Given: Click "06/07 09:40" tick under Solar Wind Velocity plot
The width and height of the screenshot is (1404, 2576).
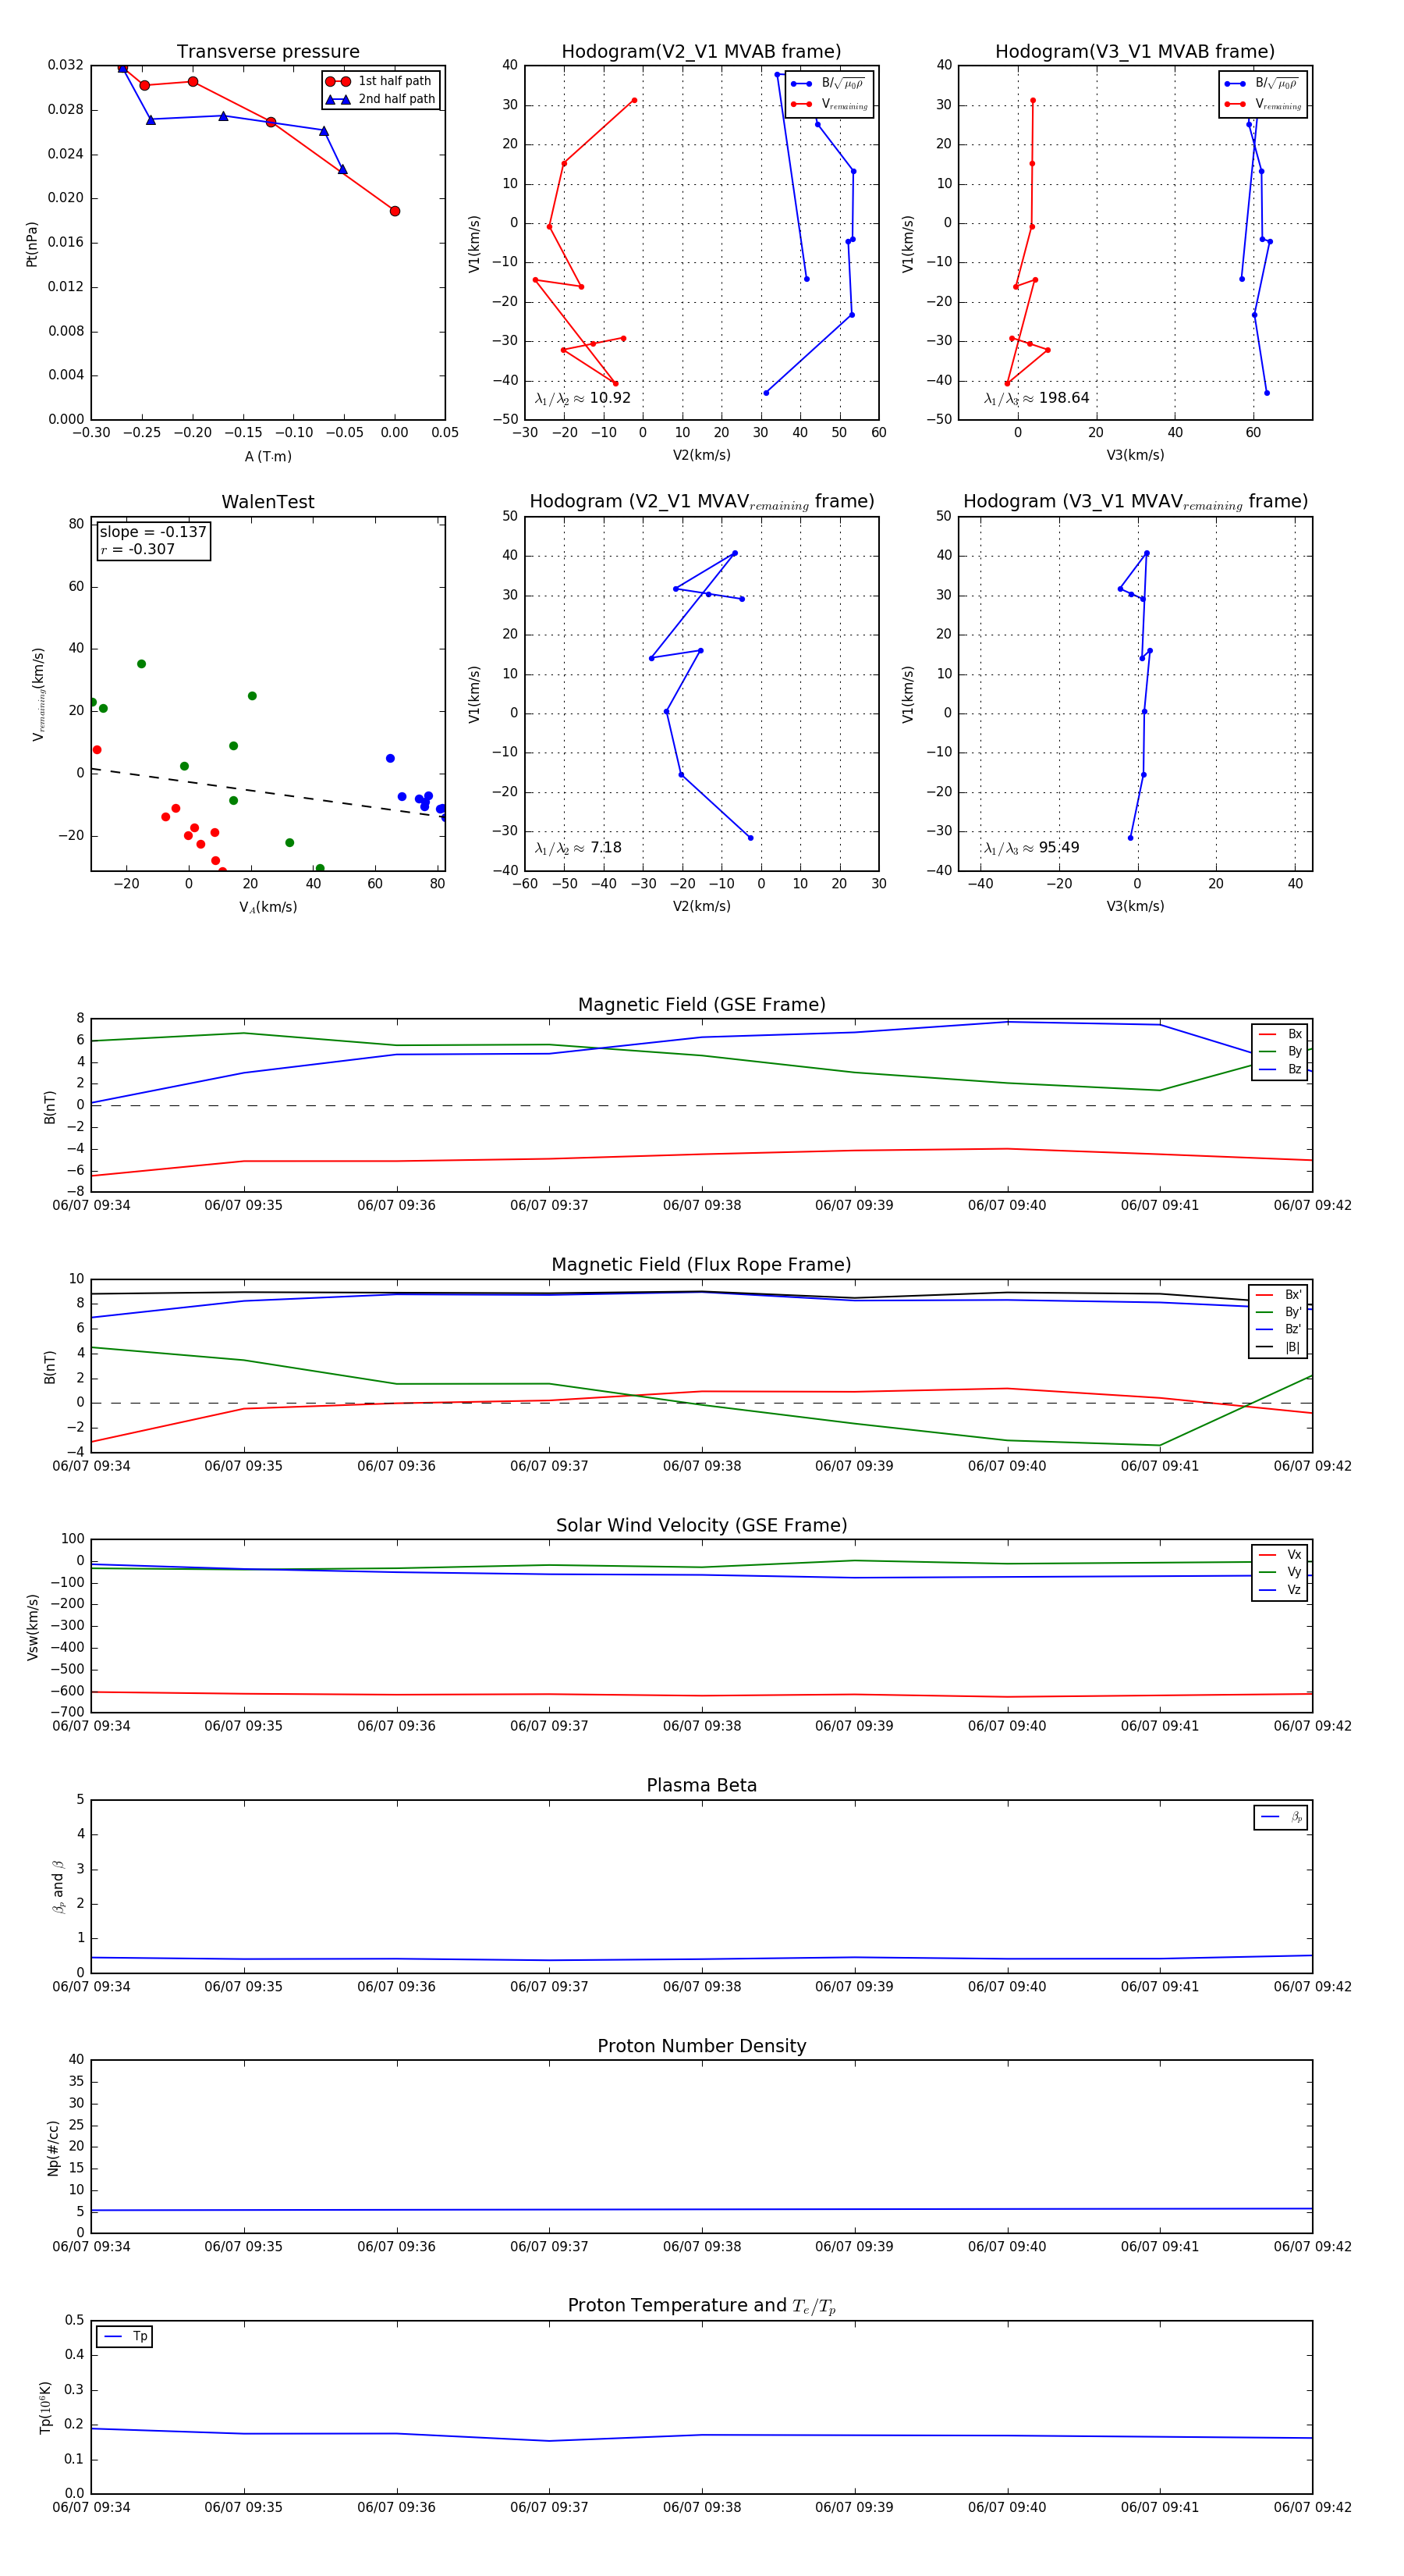Looking at the screenshot, I should [x=1006, y=1726].
